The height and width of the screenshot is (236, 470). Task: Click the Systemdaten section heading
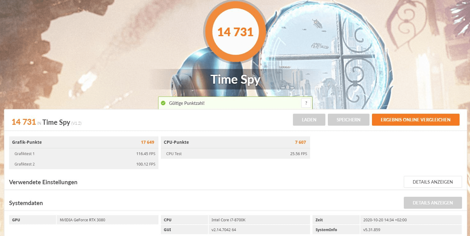26,203
